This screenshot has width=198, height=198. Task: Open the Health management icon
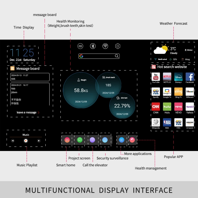(132, 140)
